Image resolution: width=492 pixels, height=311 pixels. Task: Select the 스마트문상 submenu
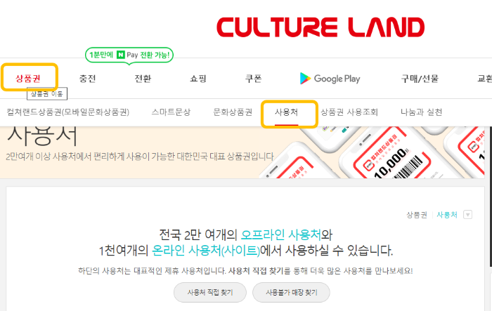click(171, 112)
